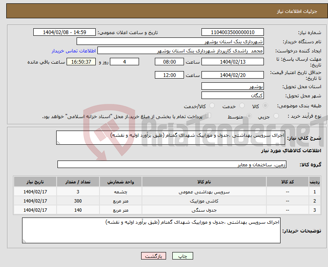This screenshot has width=328, height=267.
Task: Click the announcement date field 1404/02/08 - 14:59
Action: 65,32
